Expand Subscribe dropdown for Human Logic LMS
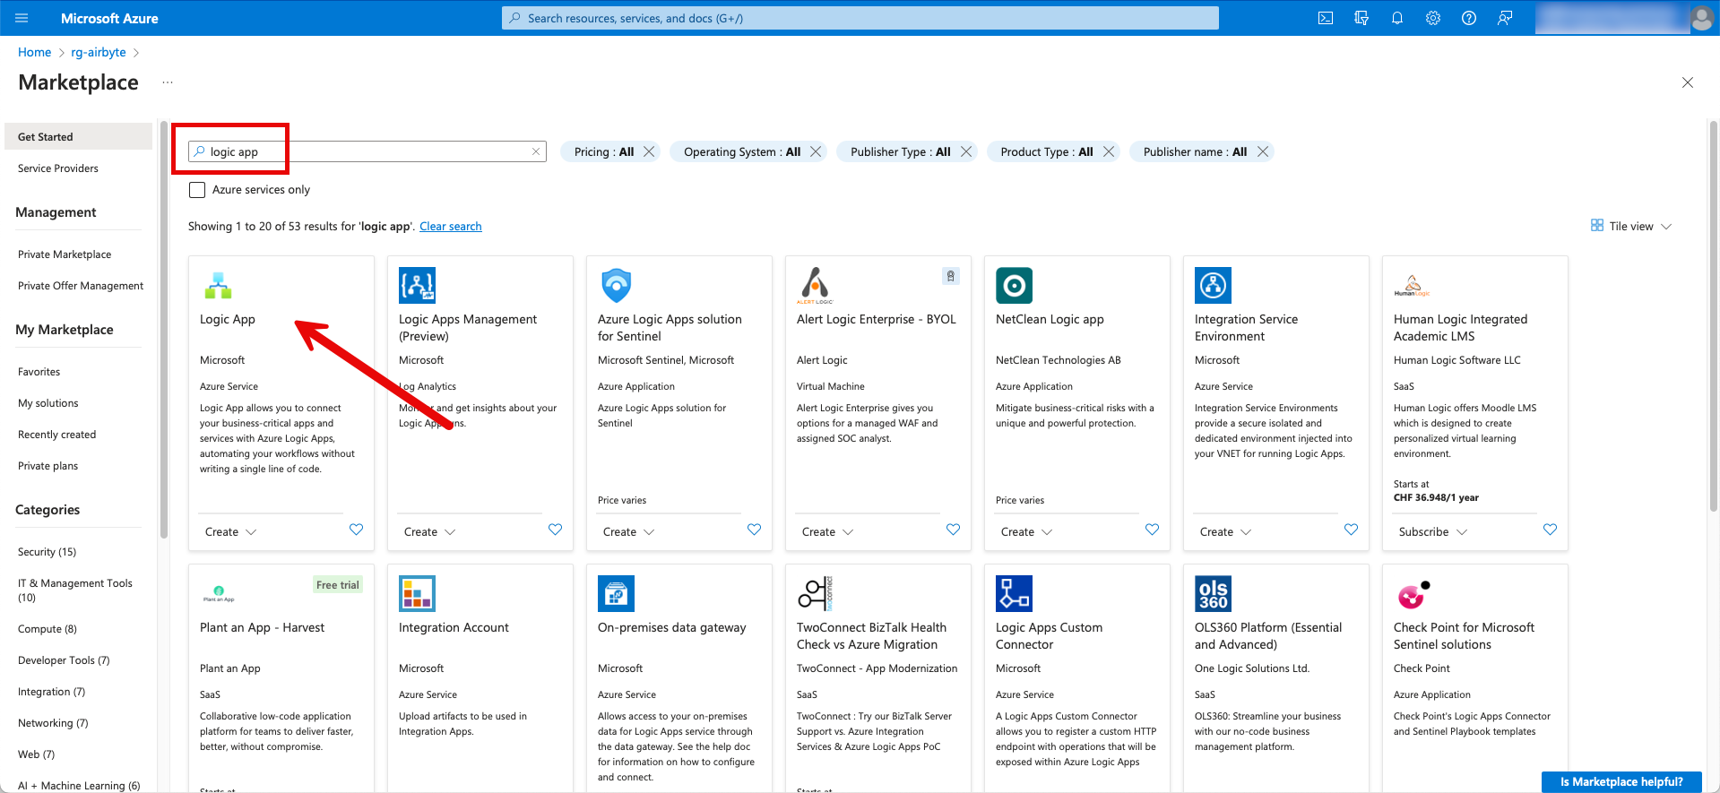Image resolution: width=1720 pixels, height=793 pixels. pos(1432,531)
